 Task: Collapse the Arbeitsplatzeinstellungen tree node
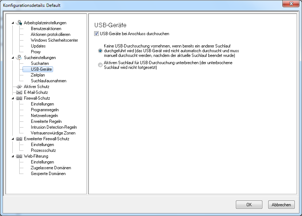tap(13, 23)
